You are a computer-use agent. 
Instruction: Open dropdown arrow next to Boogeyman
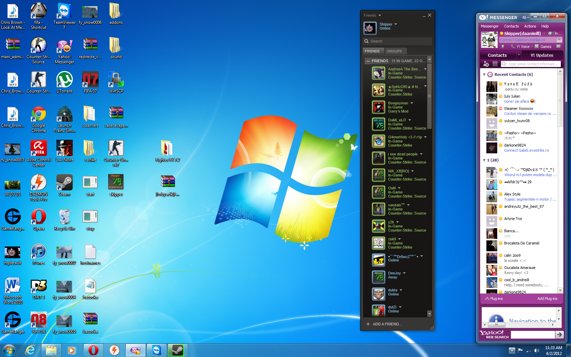click(x=412, y=103)
